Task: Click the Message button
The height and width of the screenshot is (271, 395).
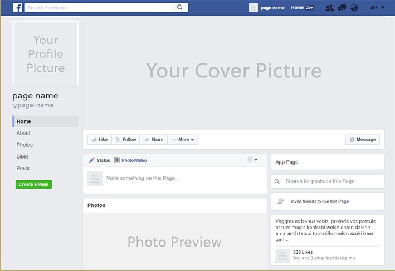Action: (x=363, y=140)
